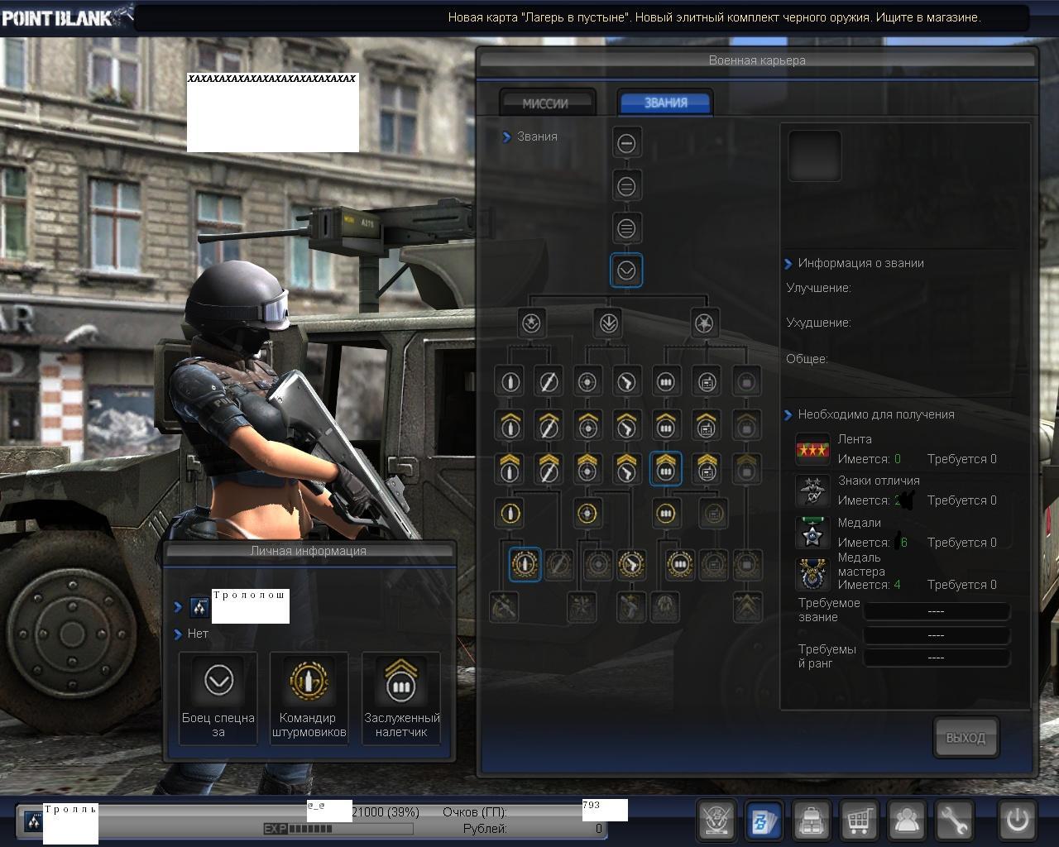This screenshot has width=1059, height=847.
Task: Pick the plain three-bullets rank without chevrons
Action: (665, 382)
